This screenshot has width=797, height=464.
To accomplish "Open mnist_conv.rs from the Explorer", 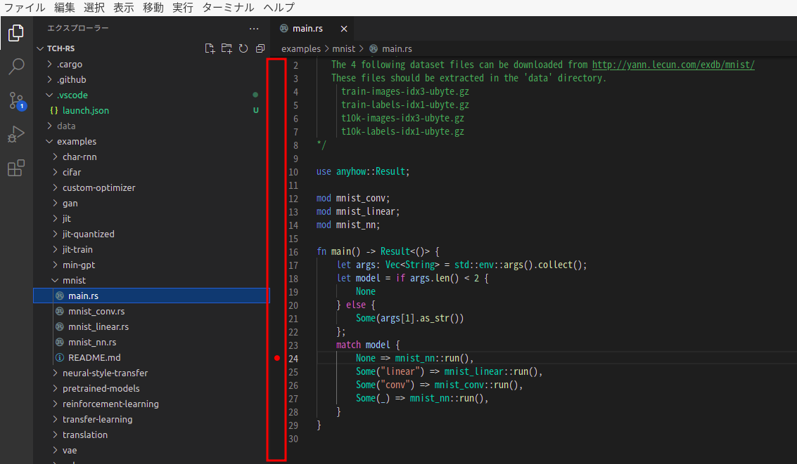I will click(98, 311).
